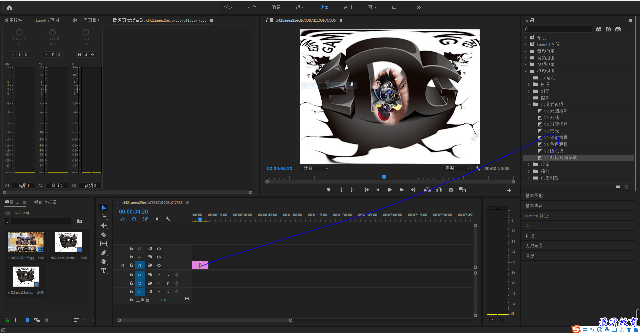Click the Export Frame camera icon

point(451,190)
